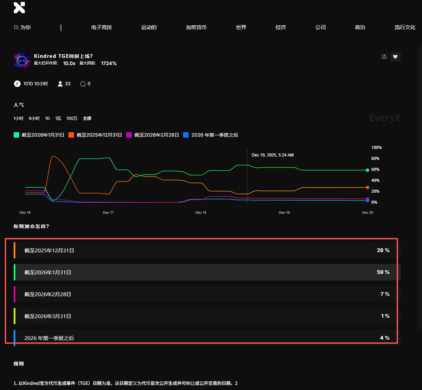Toggle the orange 截至2025年12月31日 legend series

[x=95, y=135]
